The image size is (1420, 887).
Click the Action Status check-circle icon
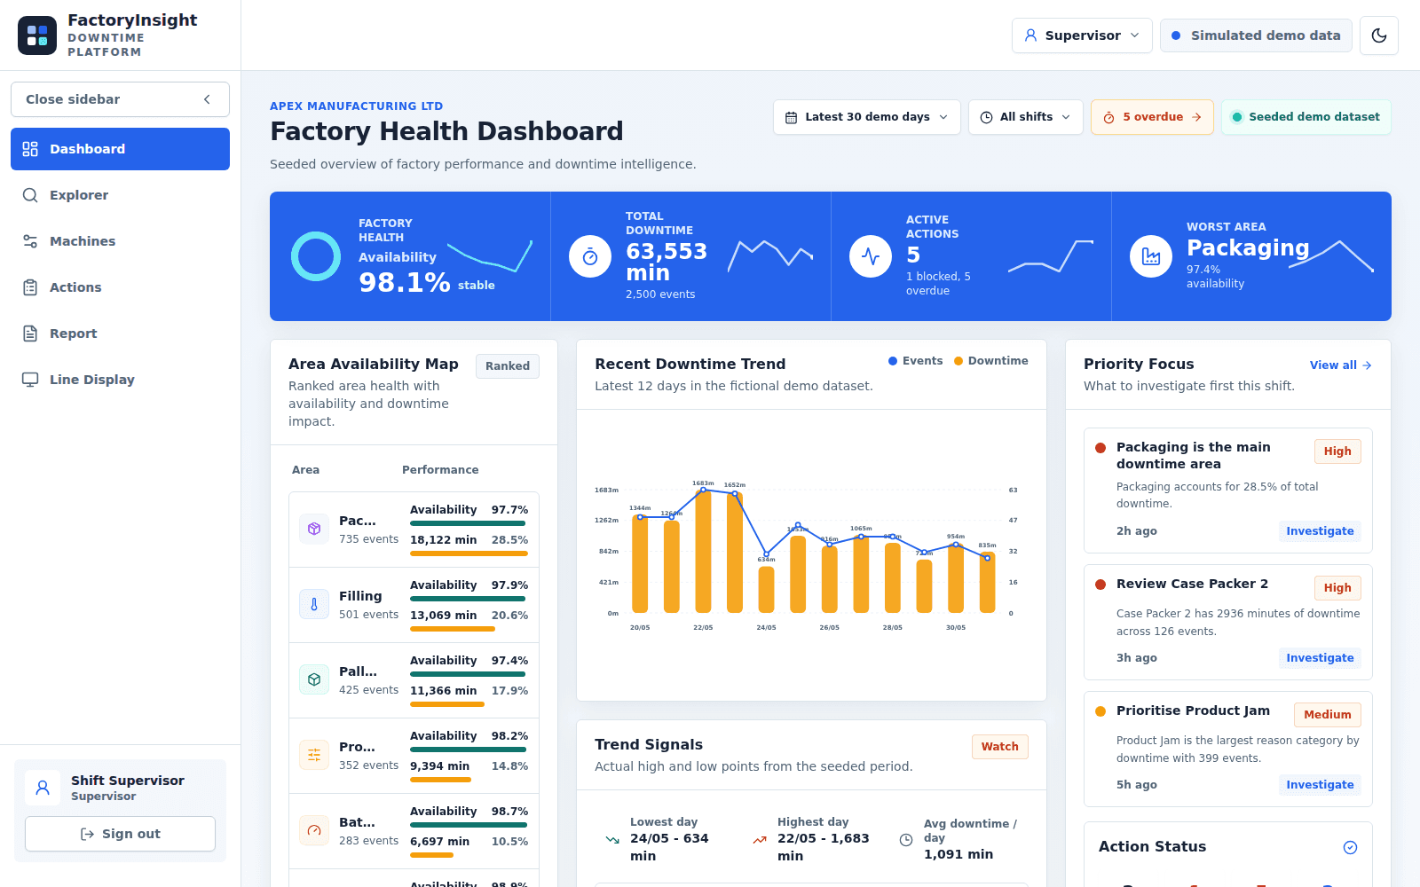coord(1350,848)
